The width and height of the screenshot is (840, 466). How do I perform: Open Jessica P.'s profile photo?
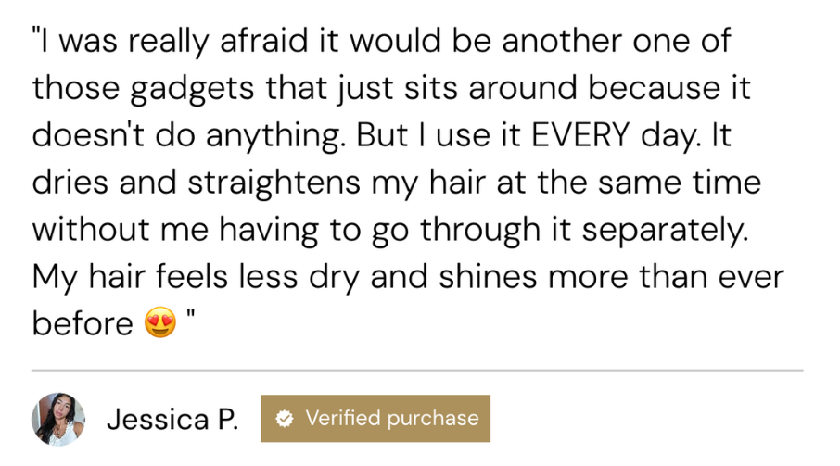point(58,419)
